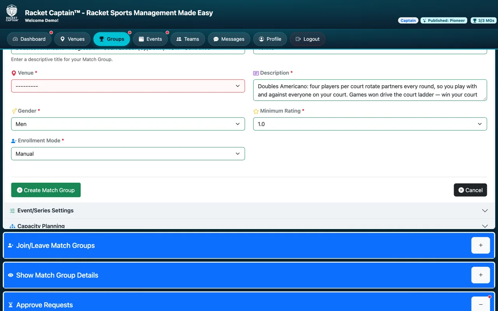The height and width of the screenshot is (311, 498).
Task: Open the Messages tab
Action: pyautogui.click(x=229, y=39)
